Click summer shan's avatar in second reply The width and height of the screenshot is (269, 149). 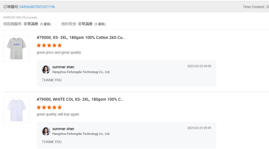pyautogui.click(x=46, y=131)
